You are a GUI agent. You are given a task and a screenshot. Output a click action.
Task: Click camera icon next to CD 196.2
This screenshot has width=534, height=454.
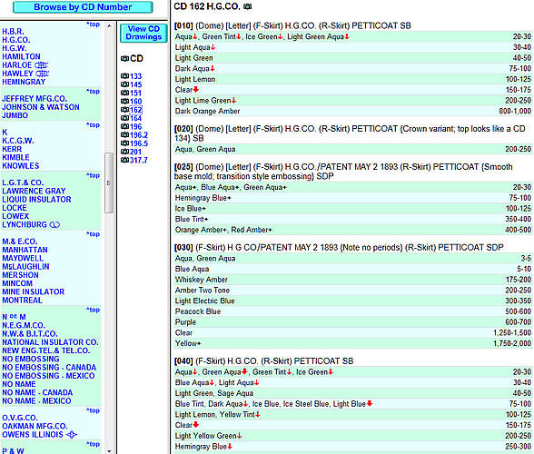[124, 135]
